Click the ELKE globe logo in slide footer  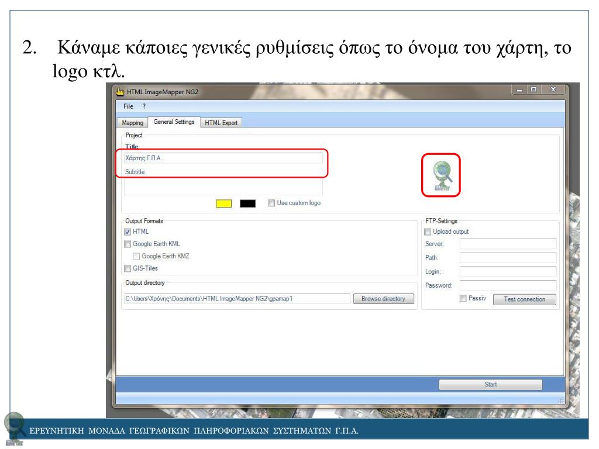click(15, 429)
